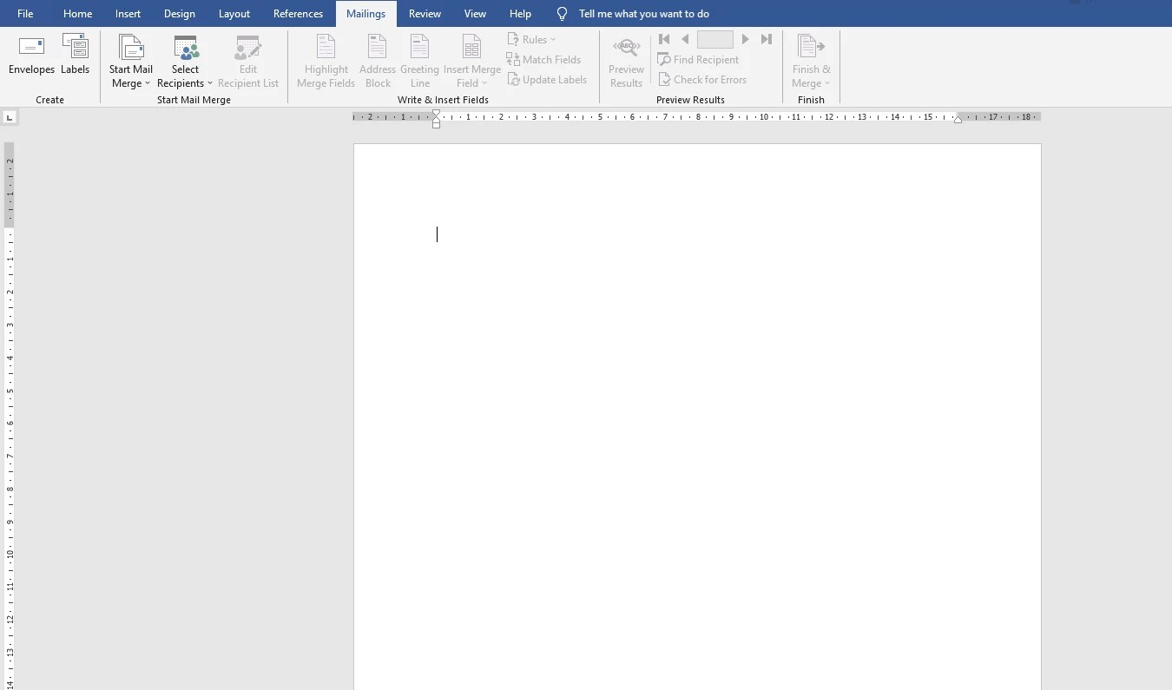Viewport: 1172px width, 690px height.
Task: Toggle Preview Results
Action: [x=626, y=59]
